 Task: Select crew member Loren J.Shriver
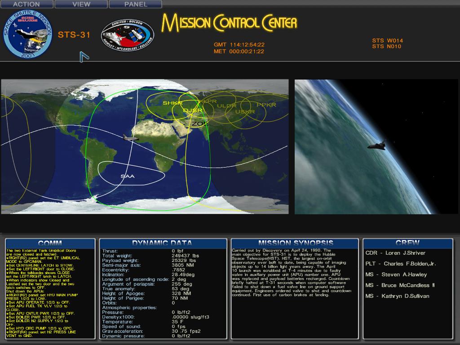click(x=395, y=253)
